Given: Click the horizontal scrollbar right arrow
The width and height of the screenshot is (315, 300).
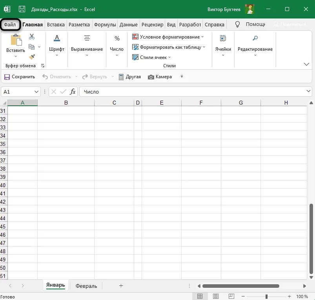Looking at the screenshot, I should point(304,286).
